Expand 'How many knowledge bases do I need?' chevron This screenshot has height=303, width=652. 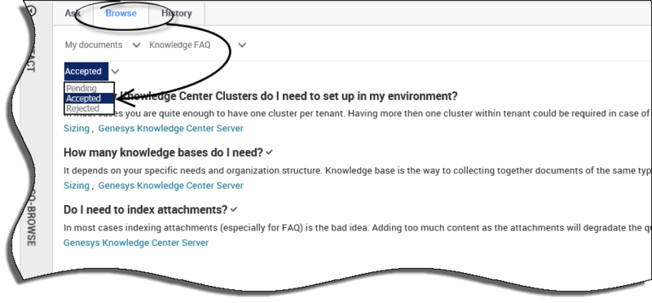pos(270,152)
